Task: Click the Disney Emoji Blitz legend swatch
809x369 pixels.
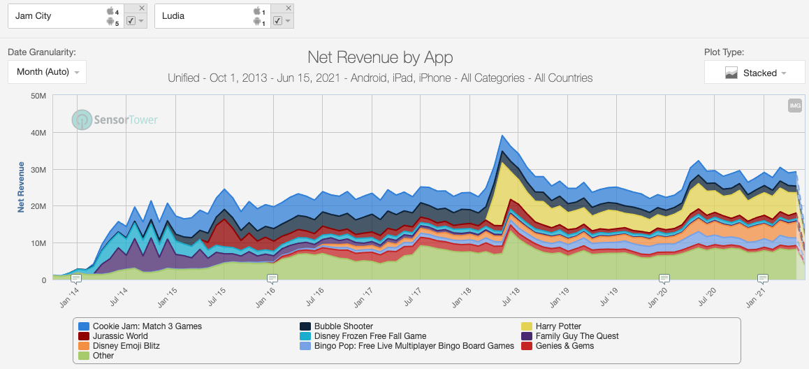Action: pyautogui.click(x=84, y=346)
